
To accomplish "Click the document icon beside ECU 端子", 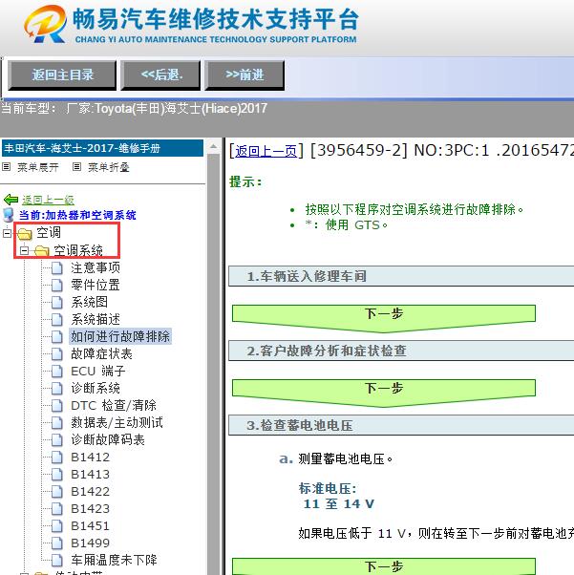I will 57,372.
